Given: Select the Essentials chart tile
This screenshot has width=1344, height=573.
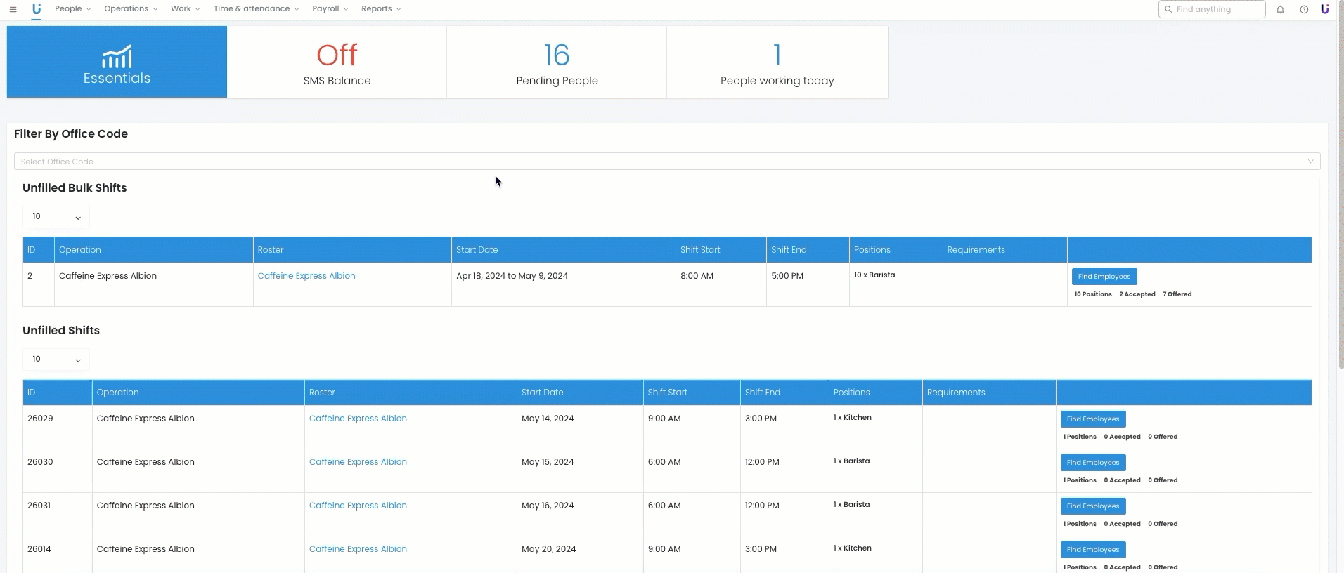Looking at the screenshot, I should [x=117, y=62].
